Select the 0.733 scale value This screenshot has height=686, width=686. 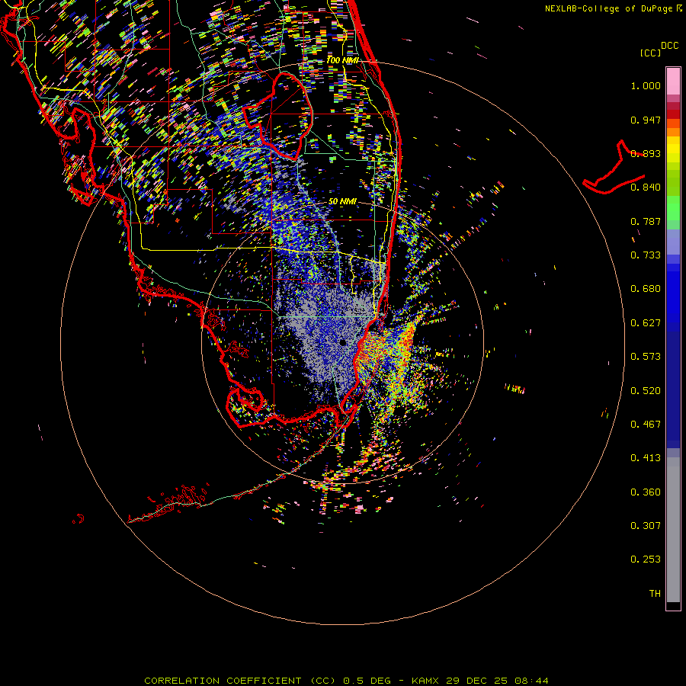(646, 255)
